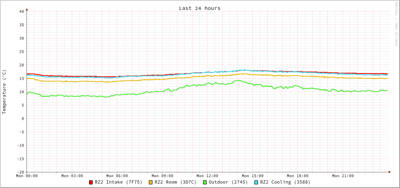The image size is (400, 188).
Task: Select the RZ2 Intake (7F75) legend label
Action: click(118, 182)
